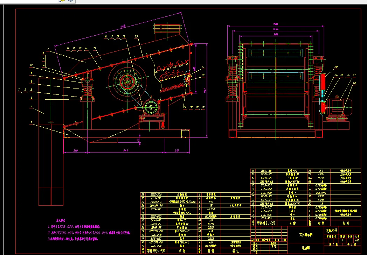
Task: Select the 装配图号 label in title block
Action: (x=331, y=231)
